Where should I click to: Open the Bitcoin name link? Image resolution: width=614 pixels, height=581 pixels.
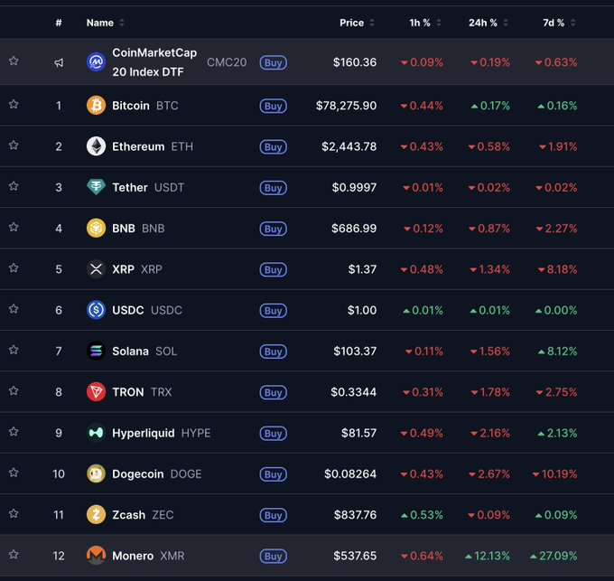pyautogui.click(x=131, y=106)
